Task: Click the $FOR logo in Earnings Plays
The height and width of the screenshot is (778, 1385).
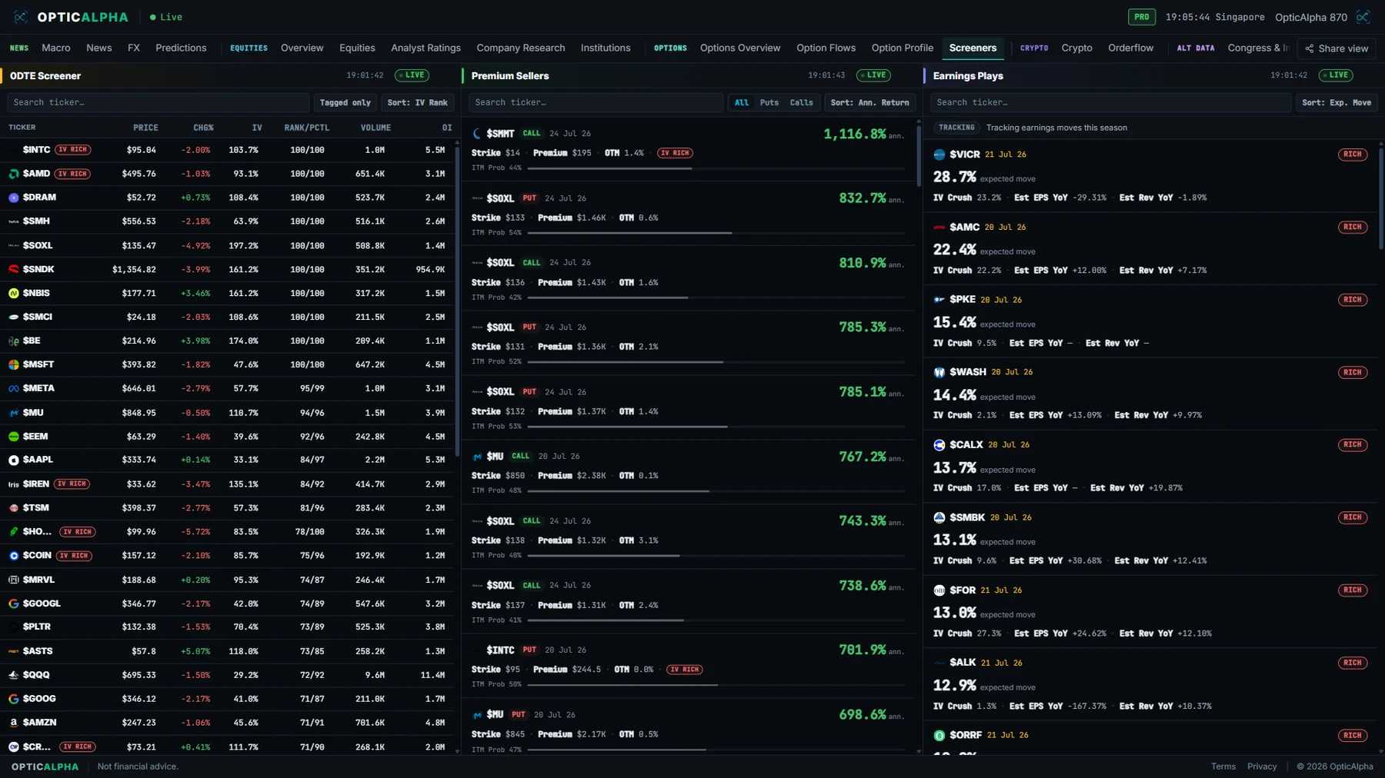Action: [x=939, y=590]
